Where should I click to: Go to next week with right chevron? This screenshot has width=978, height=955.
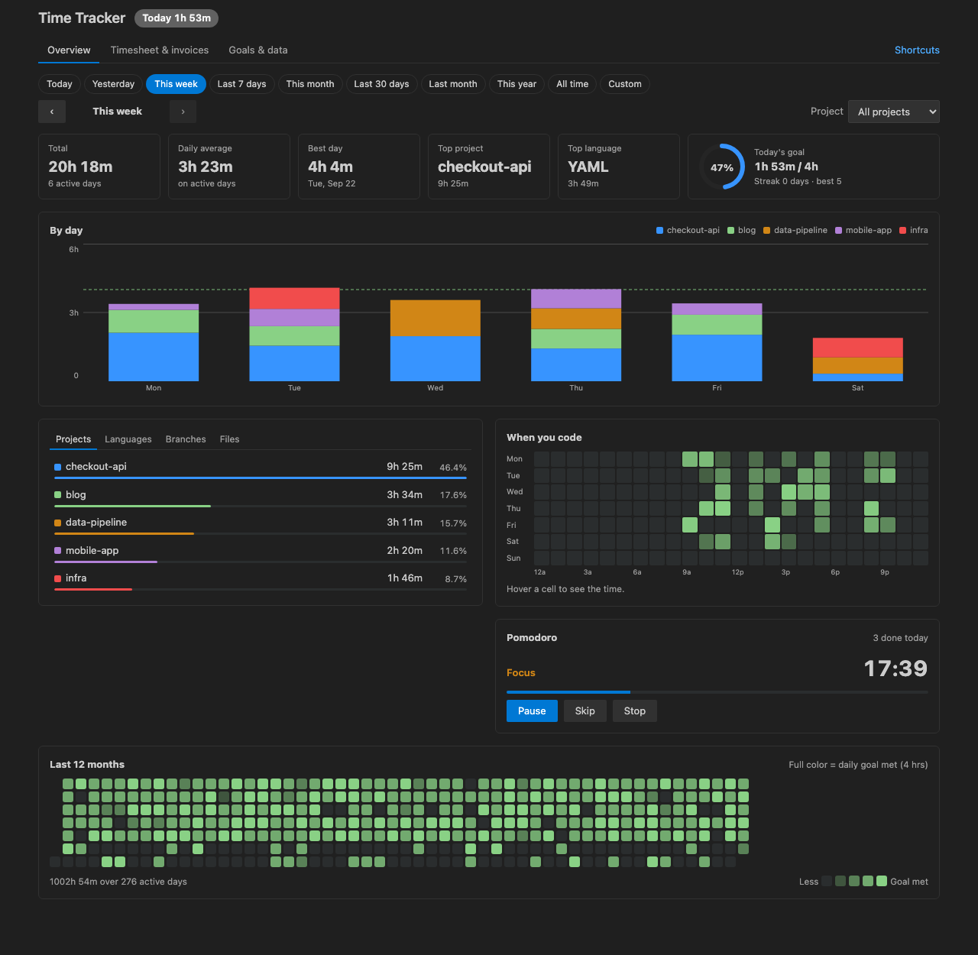pos(183,112)
